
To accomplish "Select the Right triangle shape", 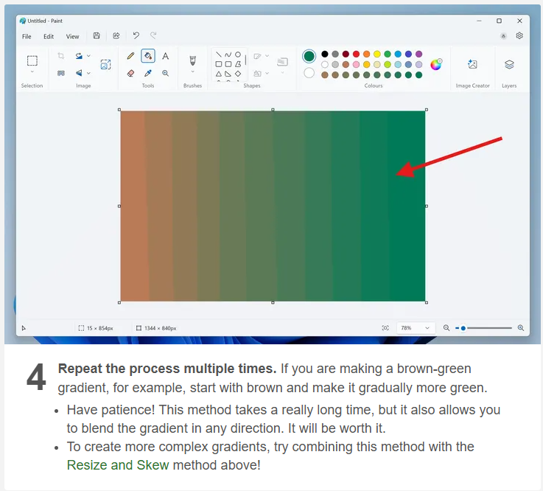I will pos(228,74).
